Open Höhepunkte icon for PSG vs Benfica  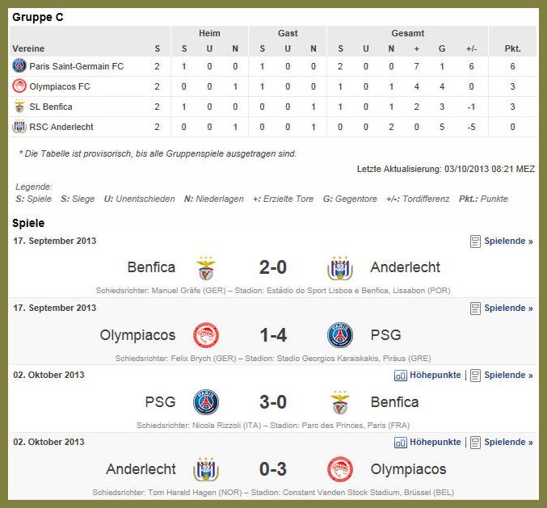point(401,376)
